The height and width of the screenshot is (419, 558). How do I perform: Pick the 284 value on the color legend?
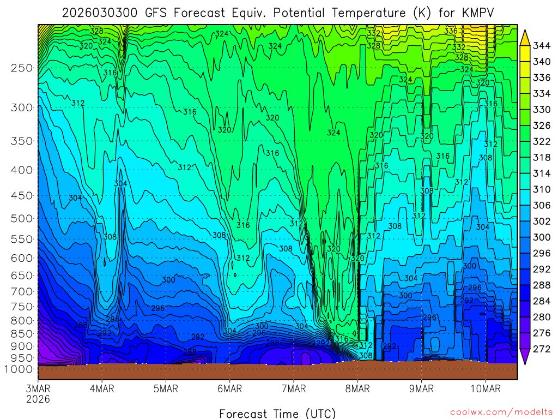542,301
